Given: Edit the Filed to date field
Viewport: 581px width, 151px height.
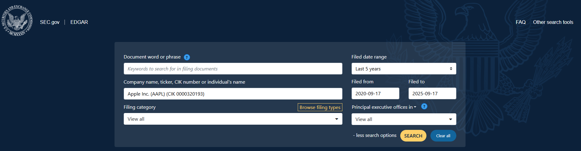Looking at the screenshot, I should (x=432, y=93).
